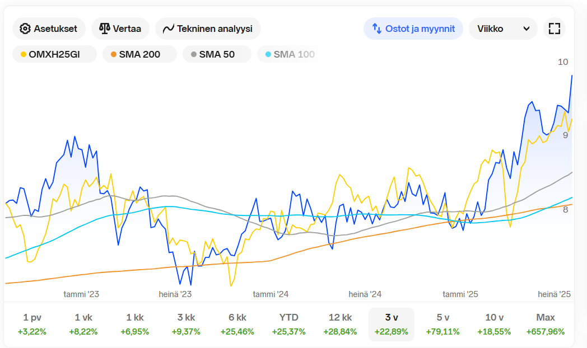
Task: Click the chart's latest price peak
Action: pos(571,76)
